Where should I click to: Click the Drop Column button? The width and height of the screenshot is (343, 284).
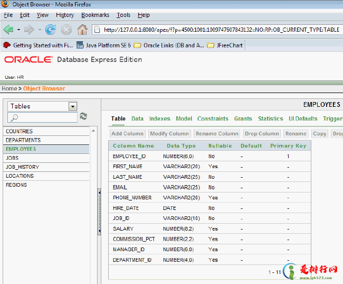click(262, 134)
